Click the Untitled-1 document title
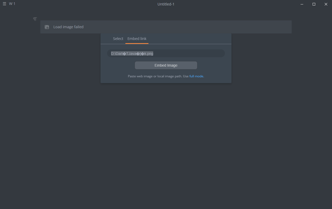 coord(166,4)
